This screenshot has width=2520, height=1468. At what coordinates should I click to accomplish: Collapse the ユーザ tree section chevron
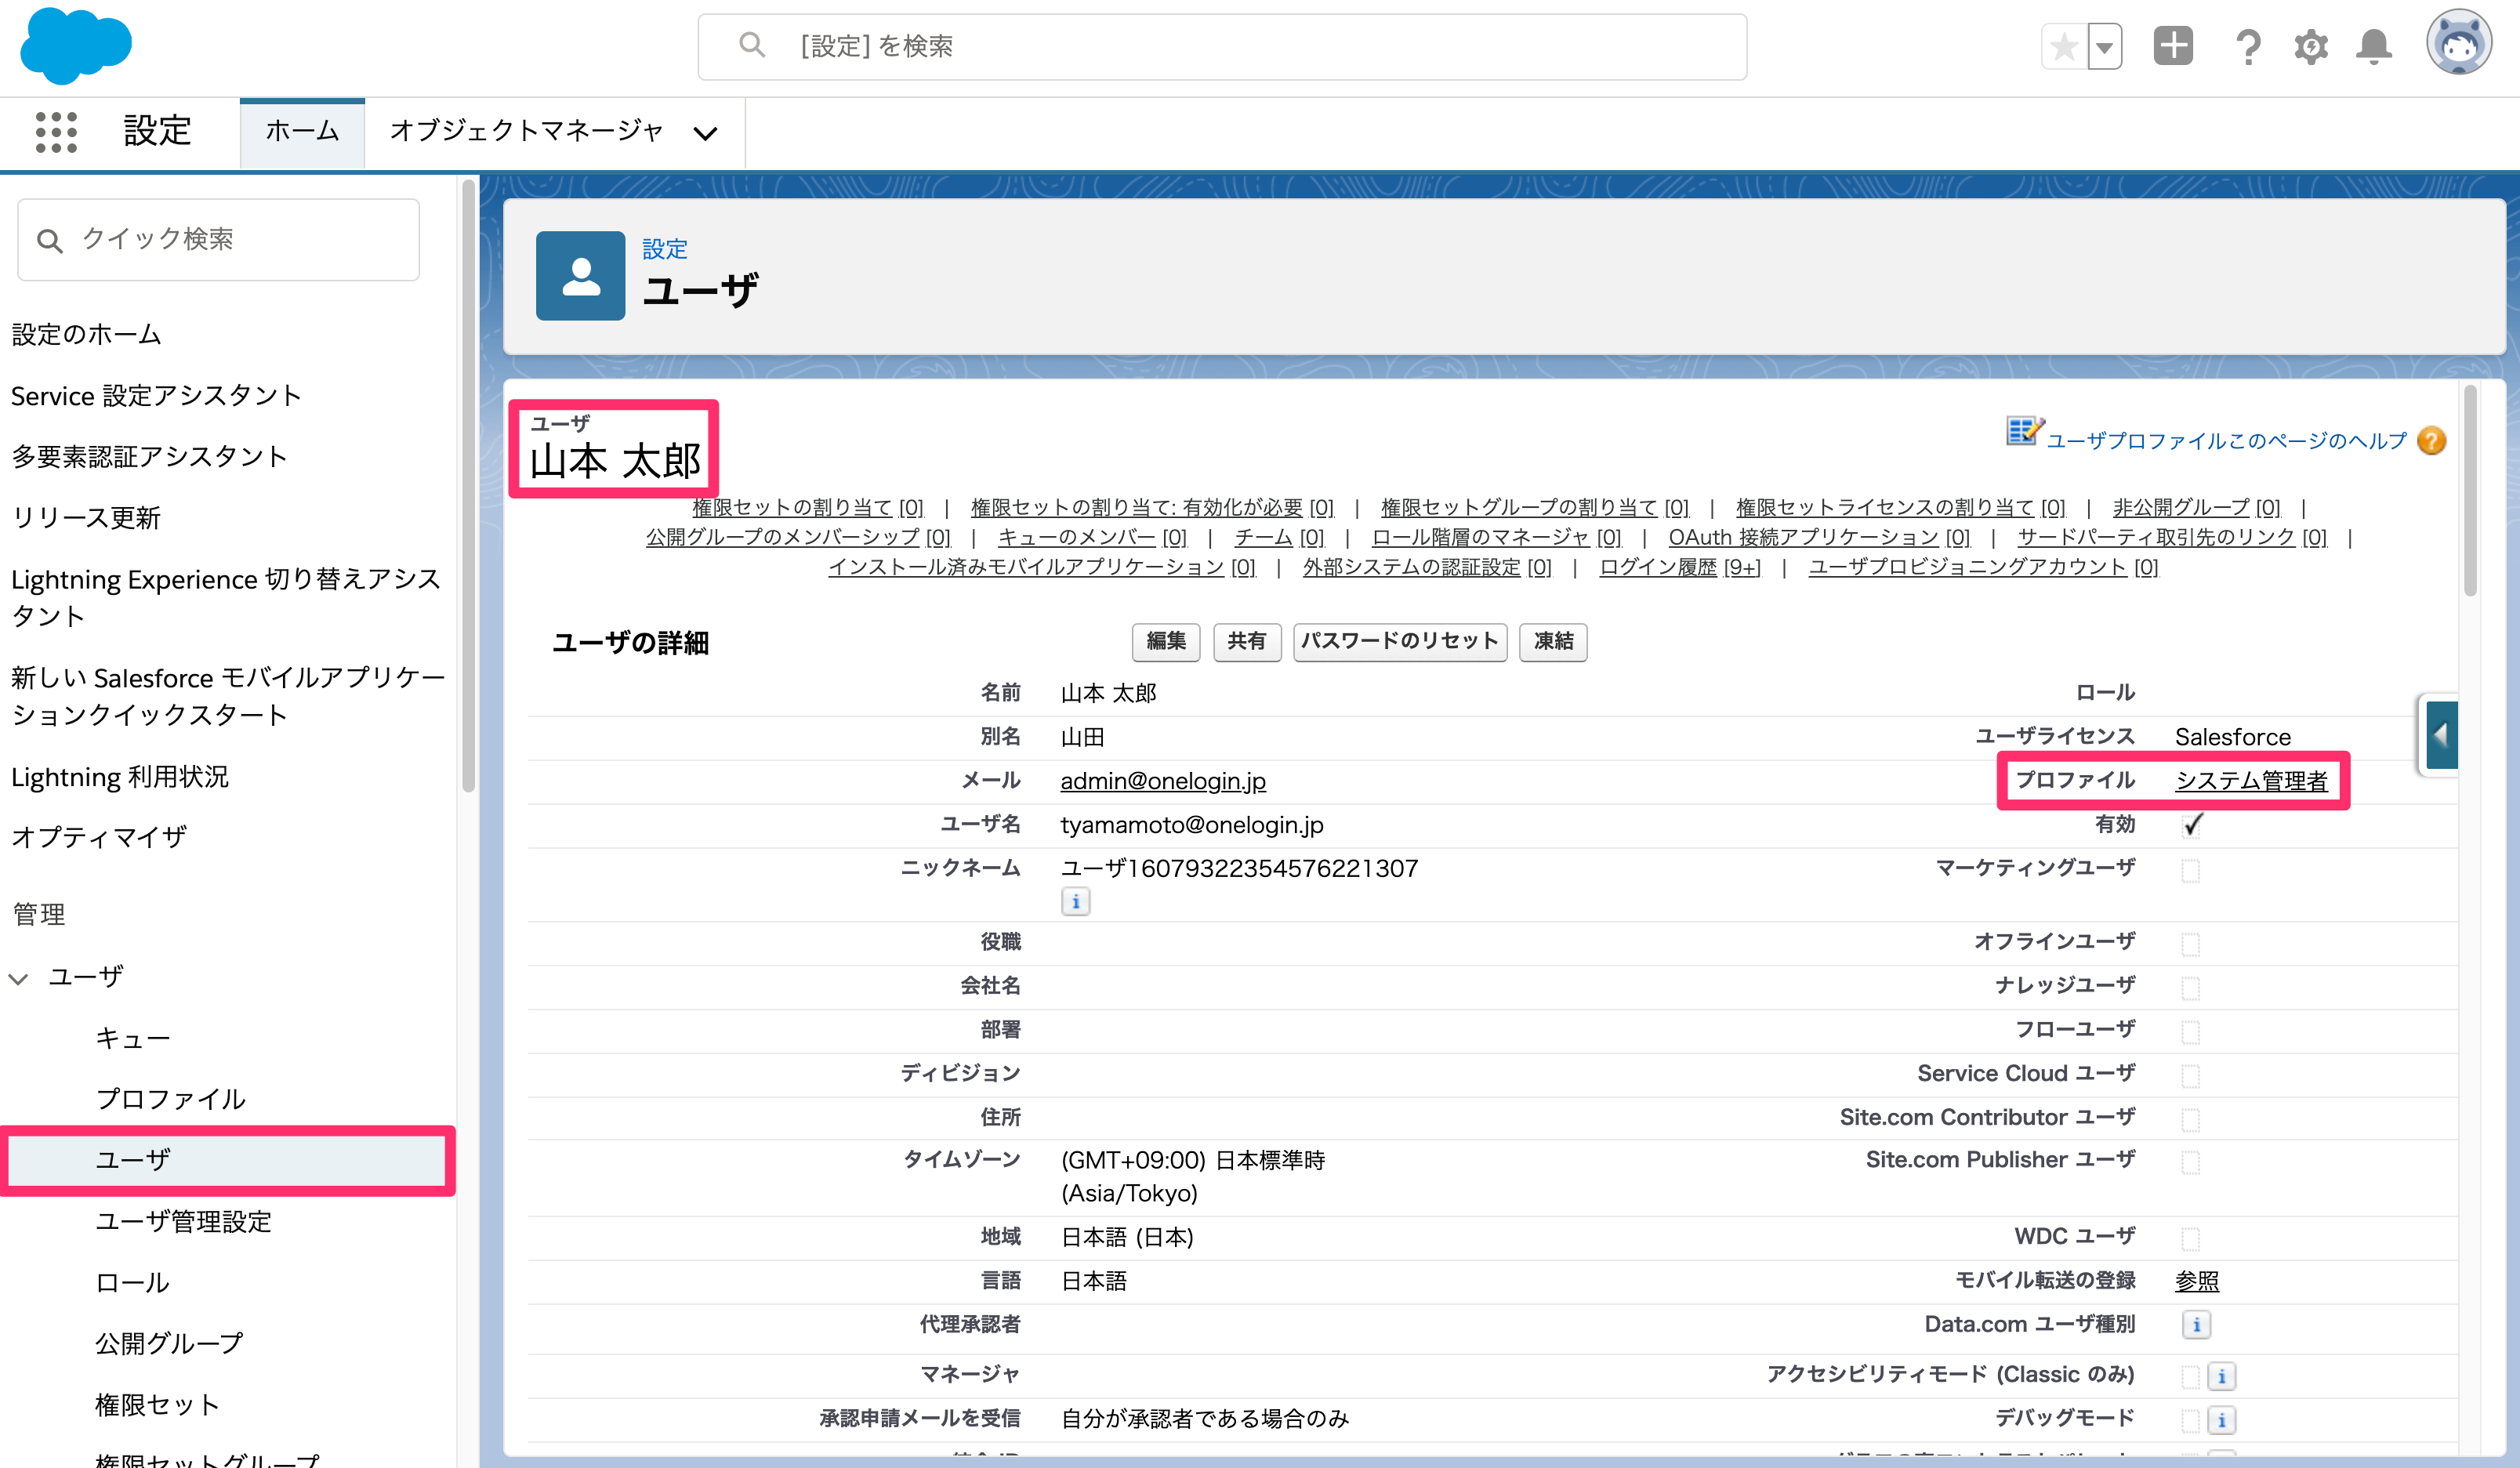click(18, 977)
